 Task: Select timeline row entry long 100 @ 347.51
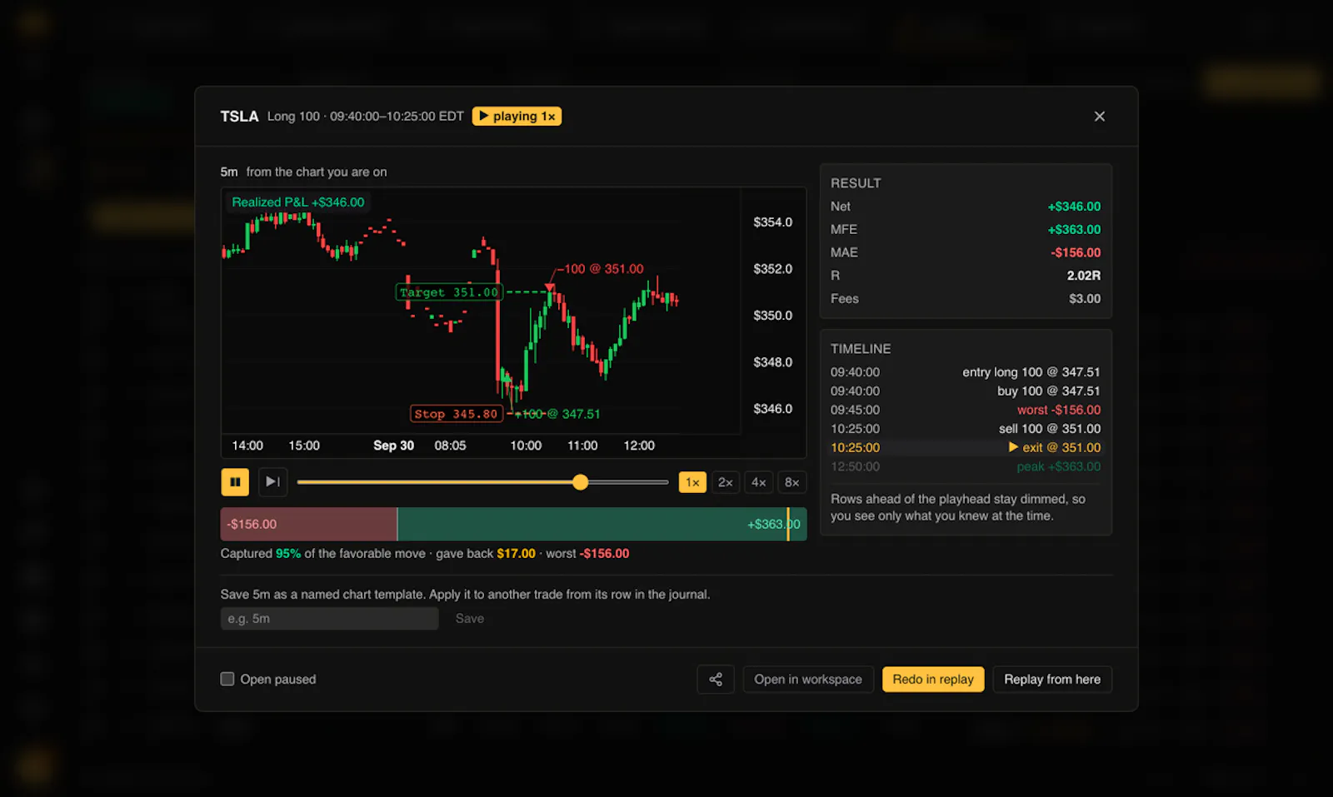[x=966, y=372]
